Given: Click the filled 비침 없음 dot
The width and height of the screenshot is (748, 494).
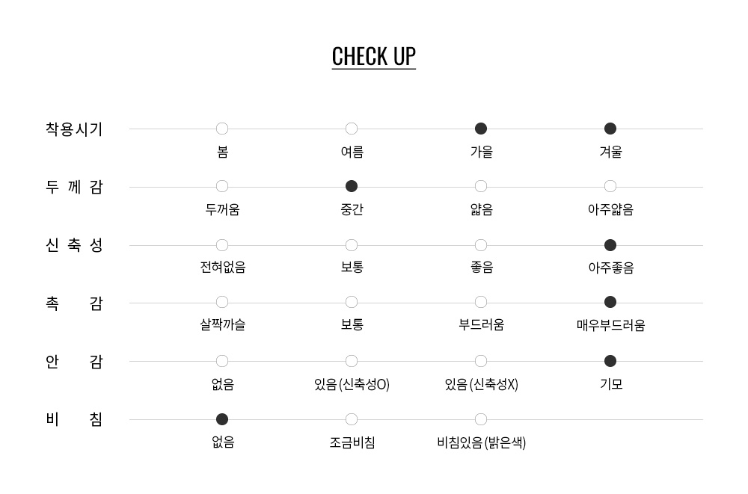Looking at the screenshot, I should (x=222, y=419).
